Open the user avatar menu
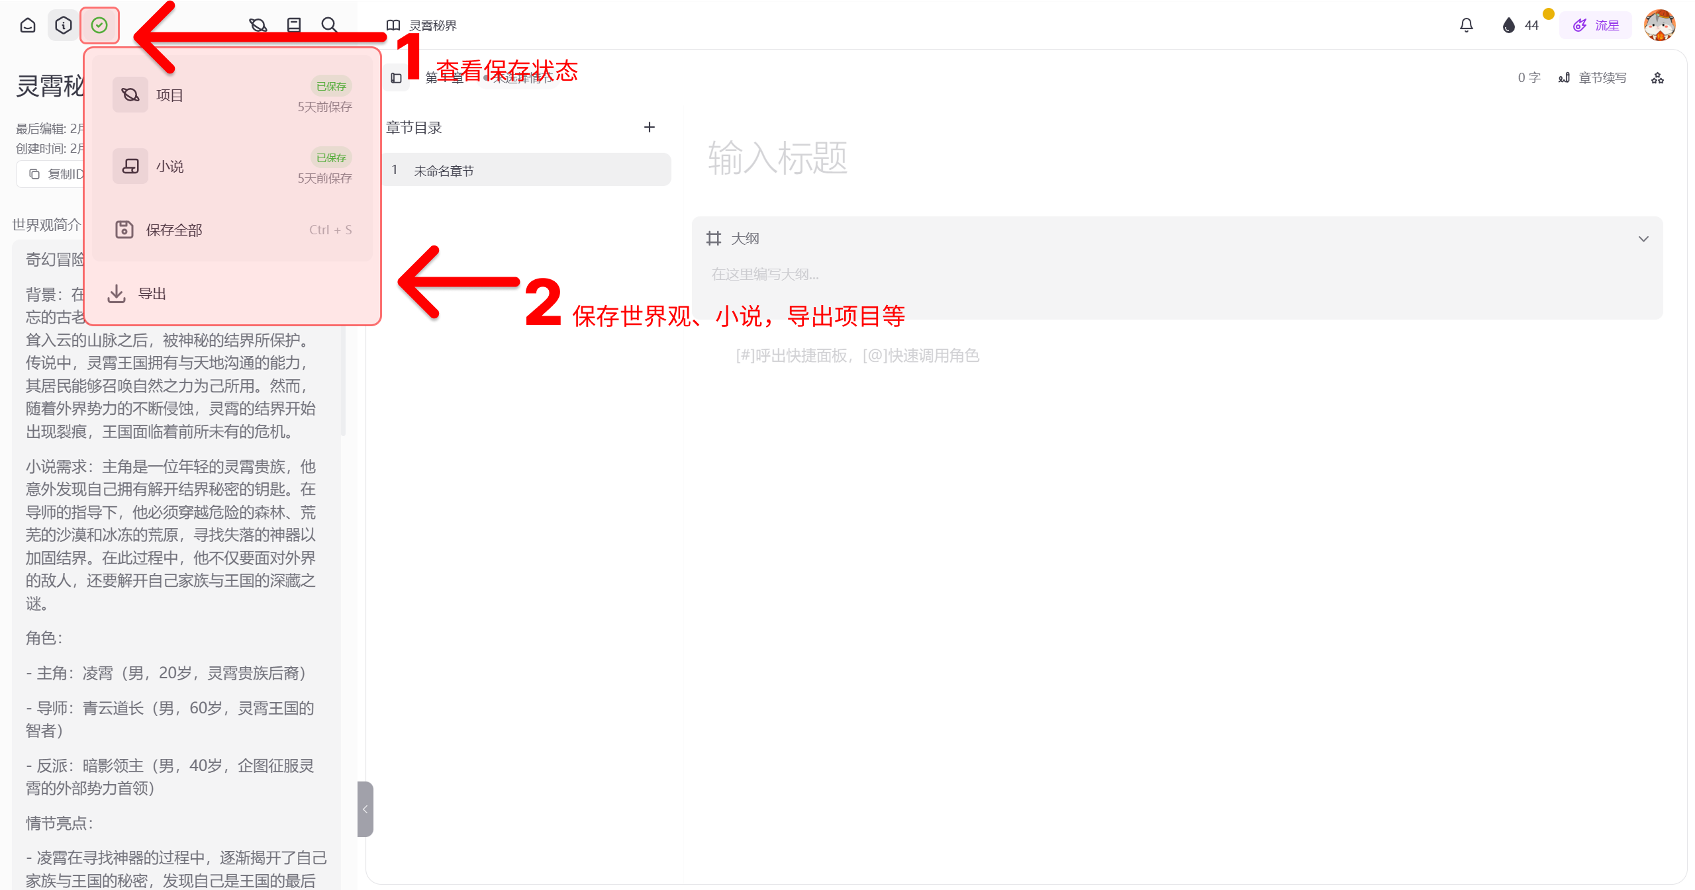Image resolution: width=1695 pixels, height=890 pixels. point(1660,25)
